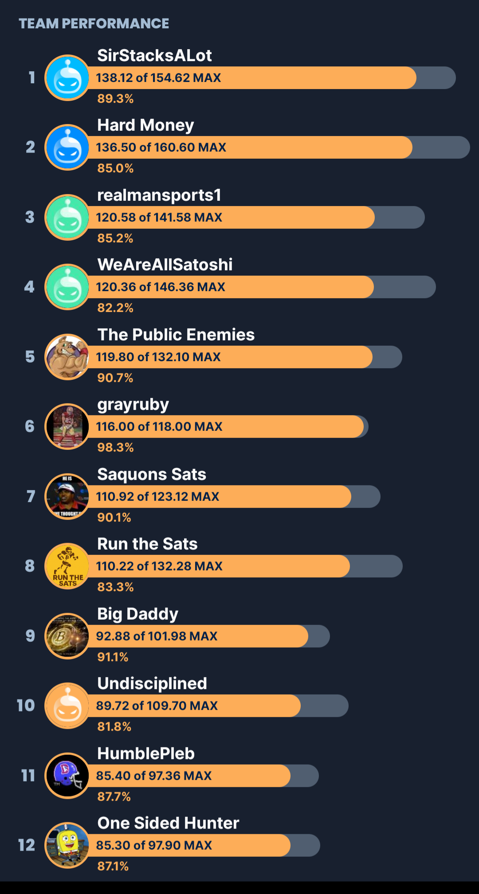Open the Undisciplined team name
The image size is (479, 894).
[x=152, y=683]
